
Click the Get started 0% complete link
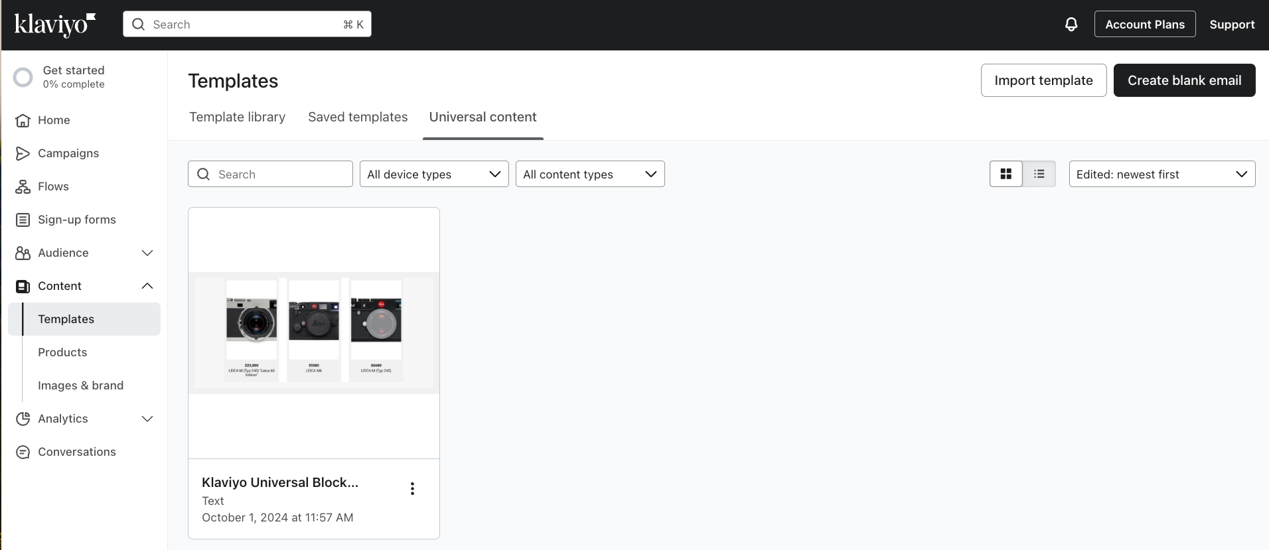pos(74,77)
